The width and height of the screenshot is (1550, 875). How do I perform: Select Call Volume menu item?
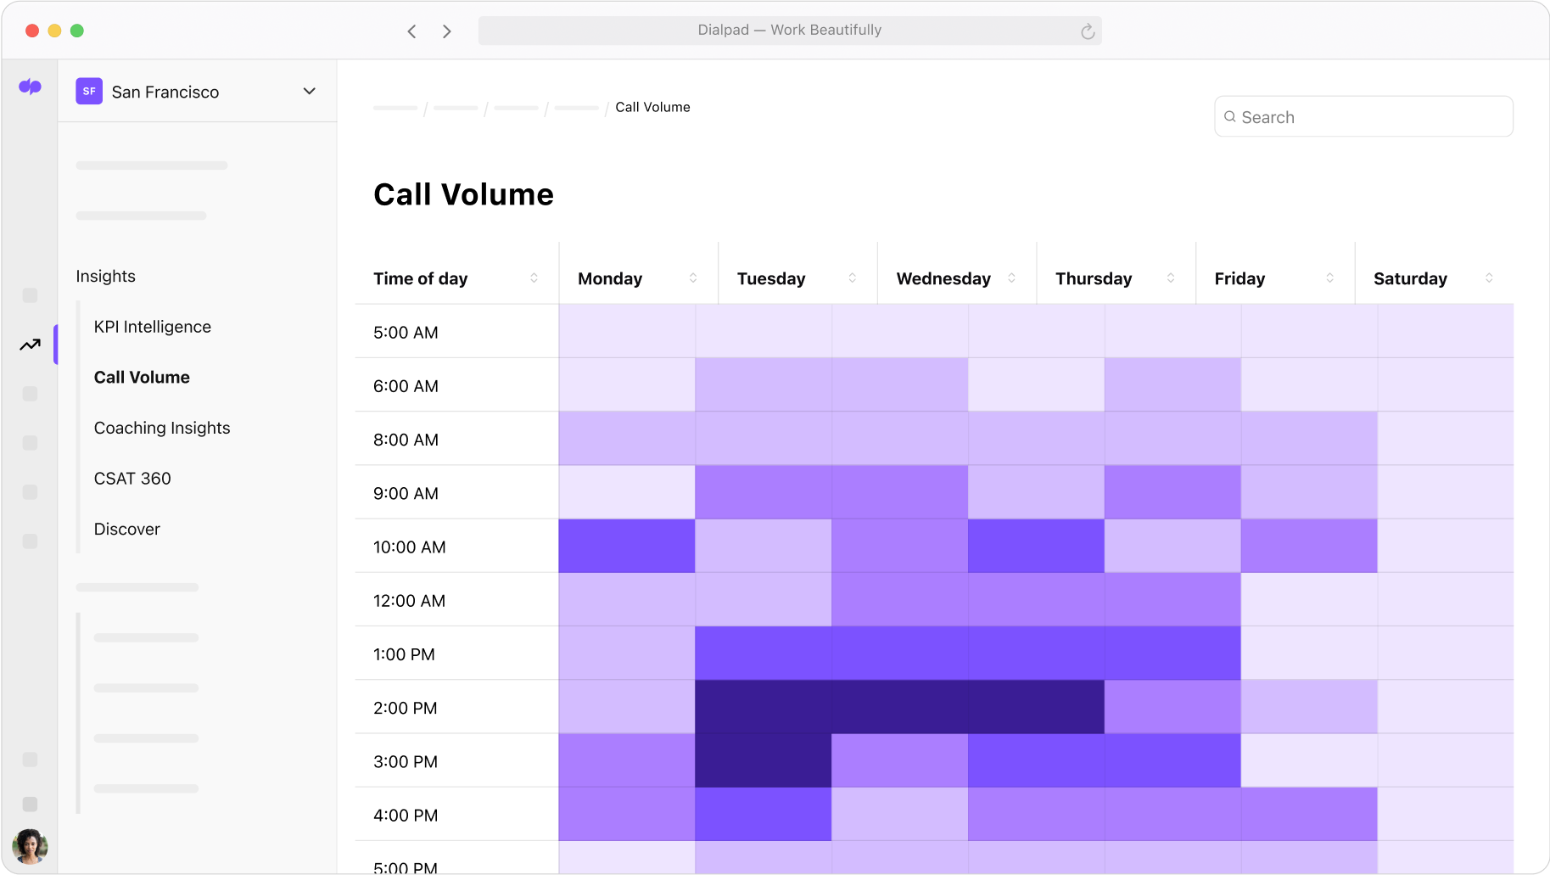tap(142, 377)
